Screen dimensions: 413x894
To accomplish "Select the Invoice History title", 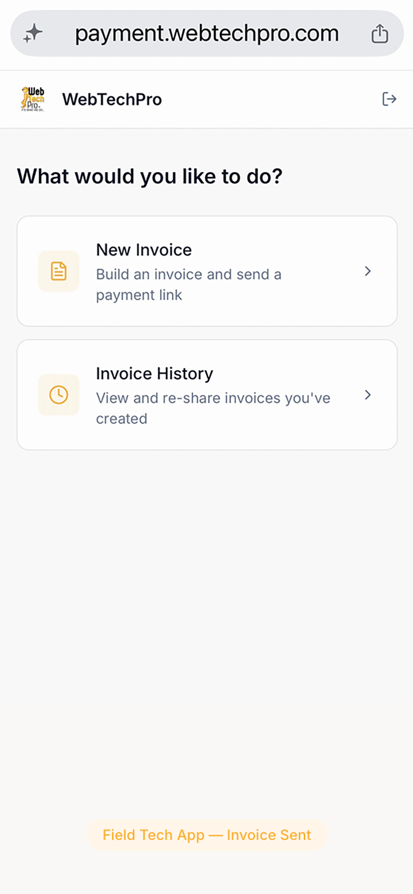I will click(x=155, y=374).
